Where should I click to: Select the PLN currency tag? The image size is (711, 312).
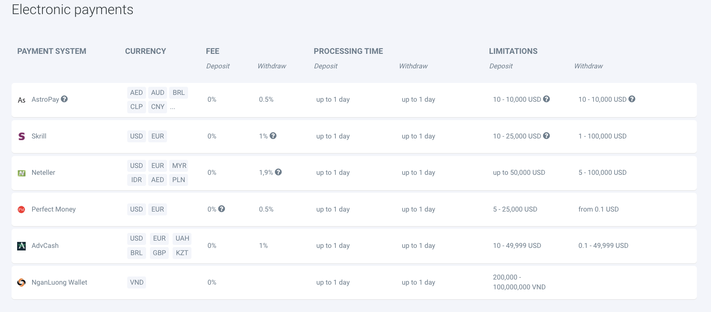click(179, 180)
